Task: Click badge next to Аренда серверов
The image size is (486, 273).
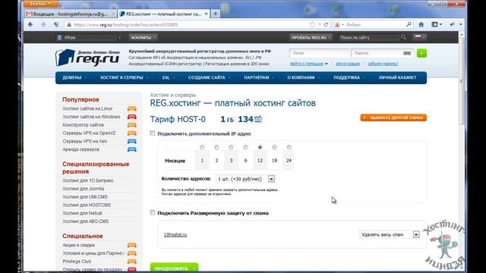Action: (132, 149)
